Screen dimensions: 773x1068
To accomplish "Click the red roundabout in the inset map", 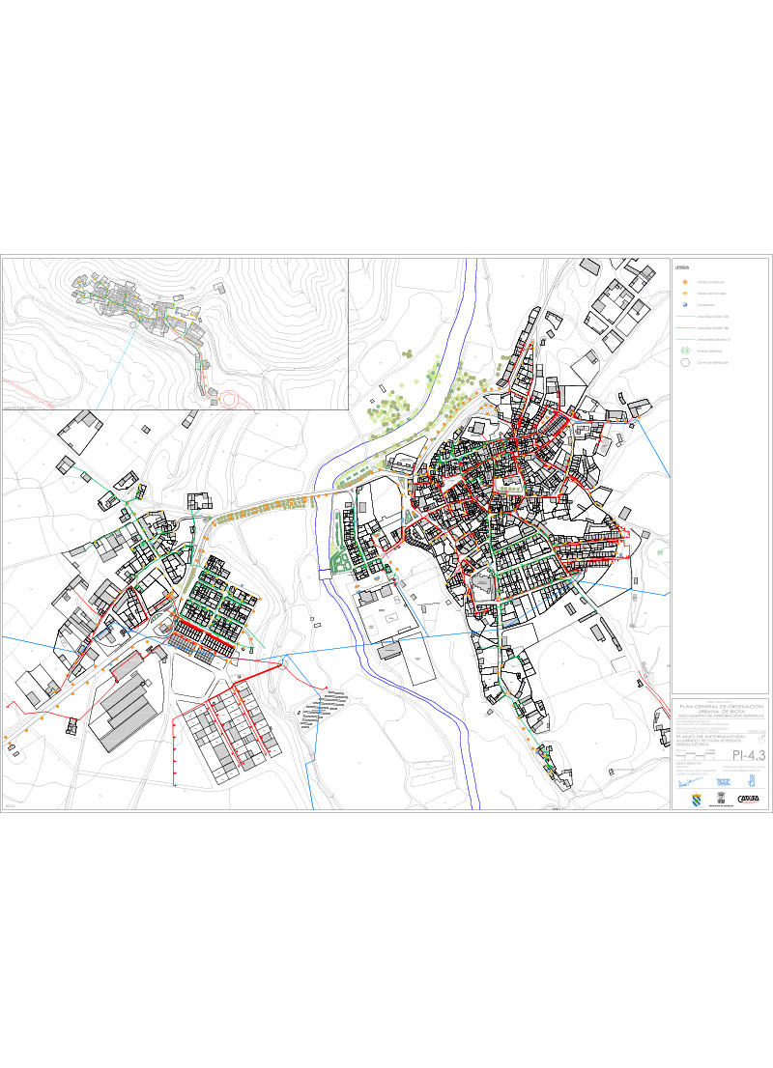I will tap(229, 398).
